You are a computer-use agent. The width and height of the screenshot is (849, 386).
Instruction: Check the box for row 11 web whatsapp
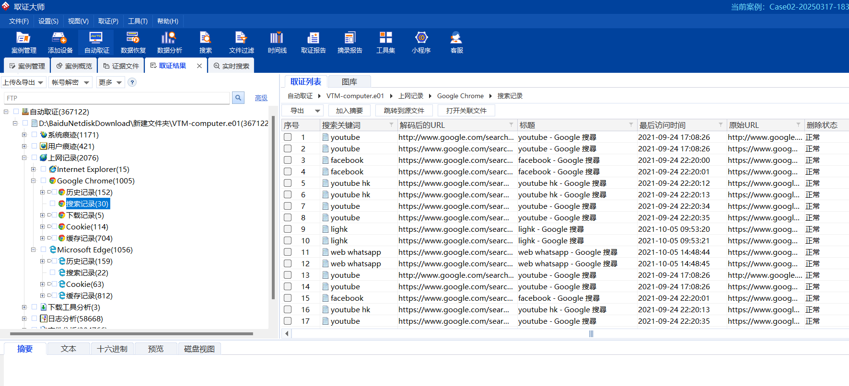point(288,252)
